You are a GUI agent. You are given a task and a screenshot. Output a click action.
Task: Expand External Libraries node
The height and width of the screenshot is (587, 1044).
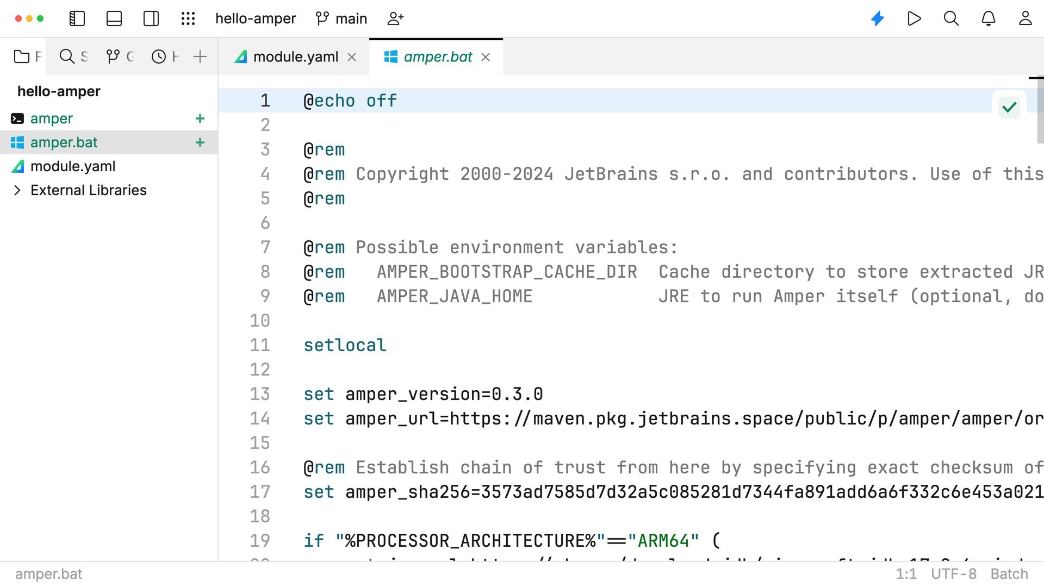[x=17, y=190]
